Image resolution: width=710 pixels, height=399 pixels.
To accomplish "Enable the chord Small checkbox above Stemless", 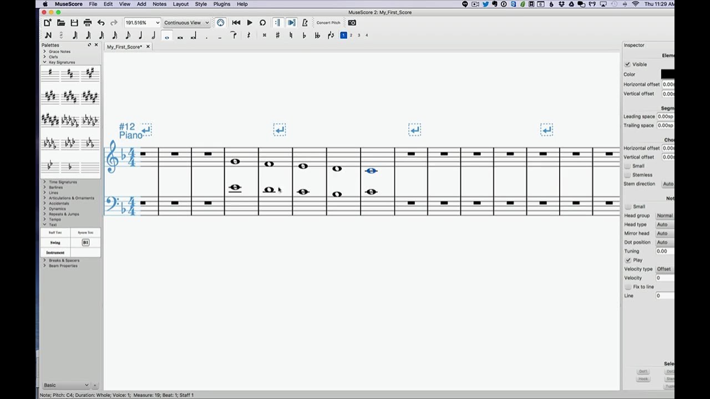I will (627, 166).
